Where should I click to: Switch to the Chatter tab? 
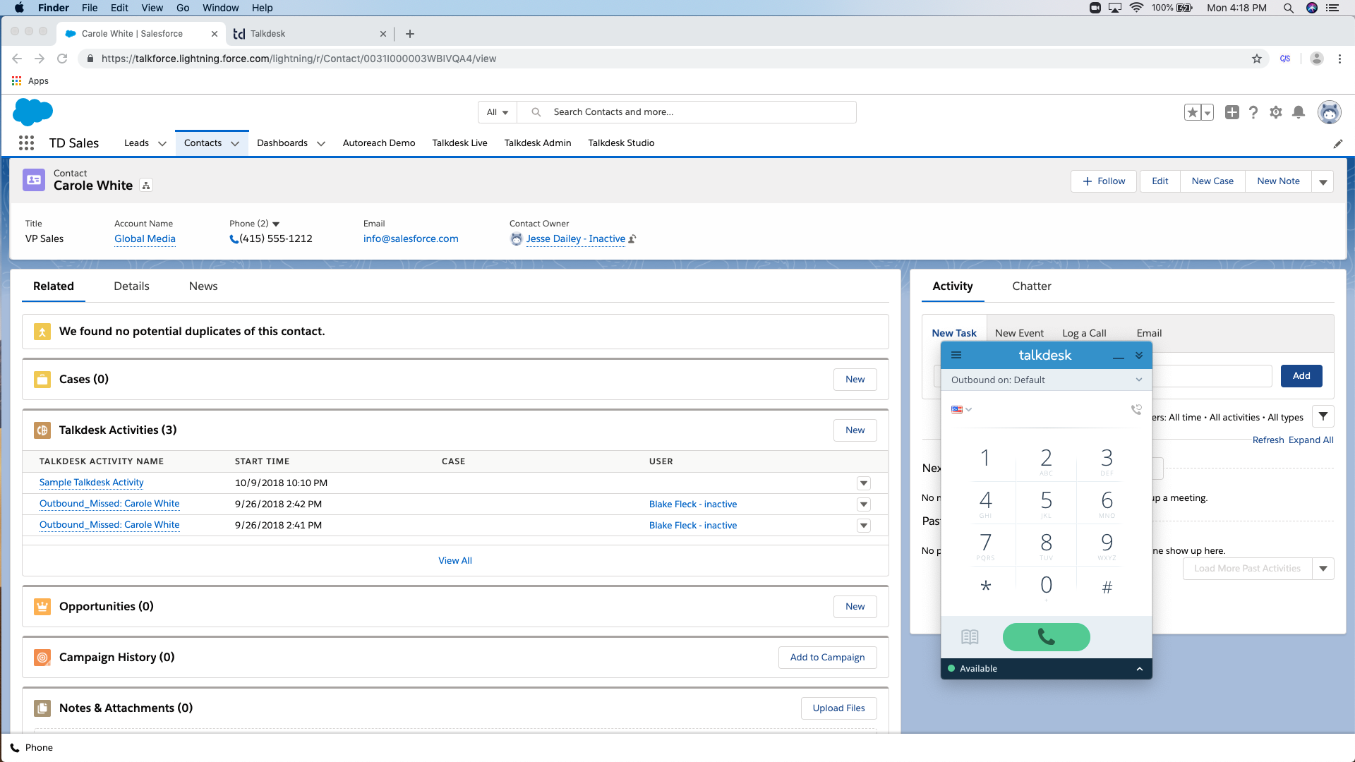point(1031,286)
